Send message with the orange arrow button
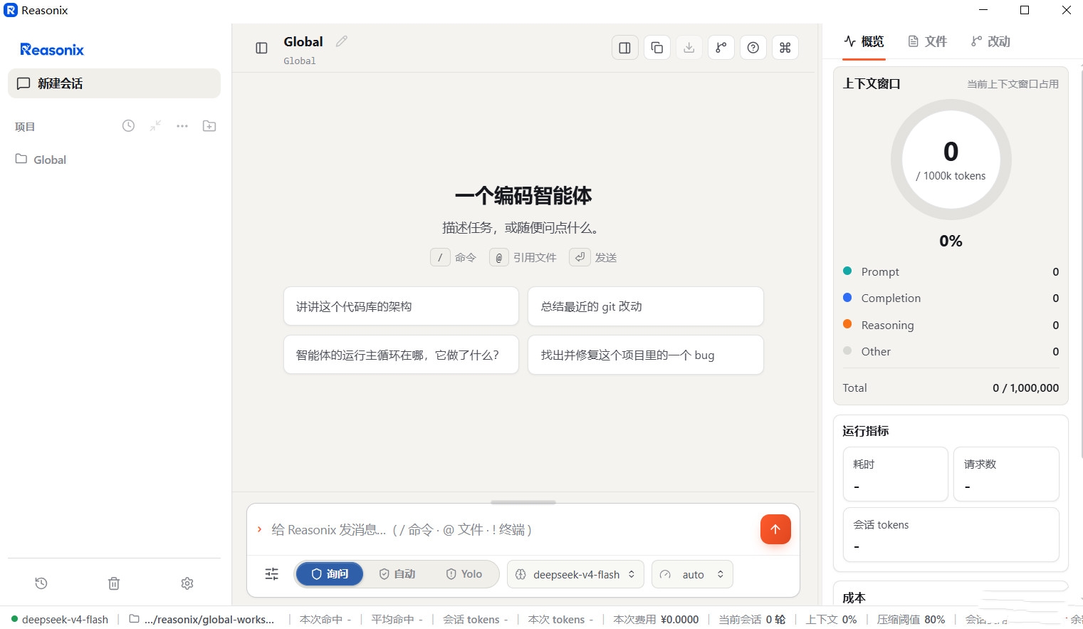Image resolution: width=1083 pixels, height=629 pixels. (775, 529)
